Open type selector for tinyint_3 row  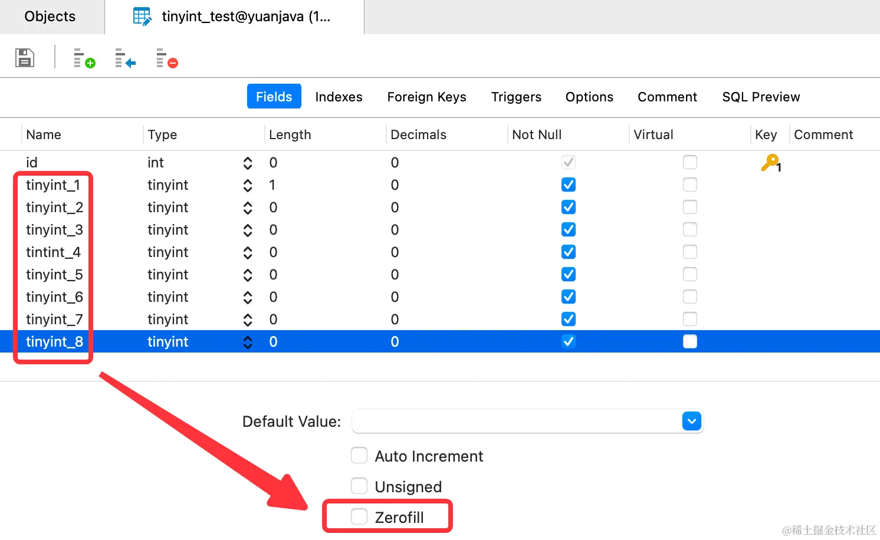[x=248, y=230]
